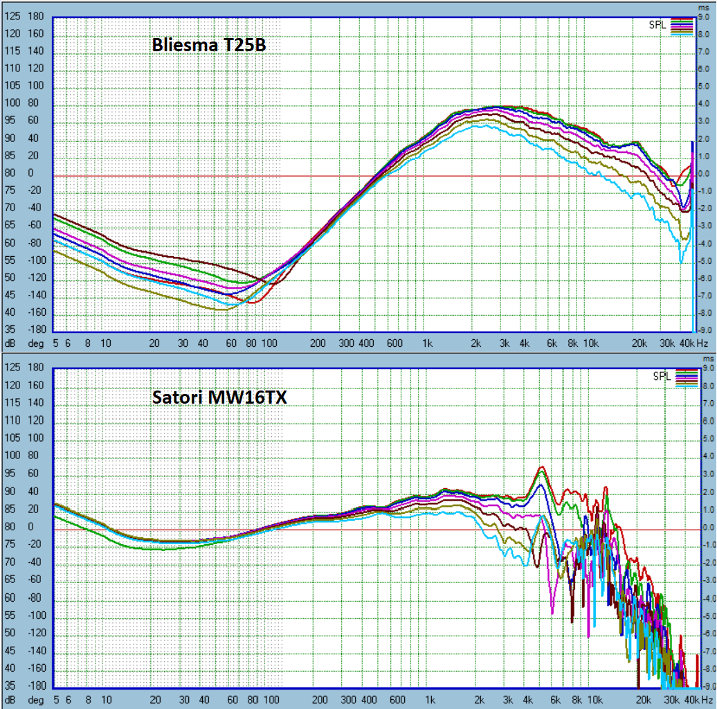Click the '300' frequency tick in Satori chart

pyautogui.click(x=348, y=700)
